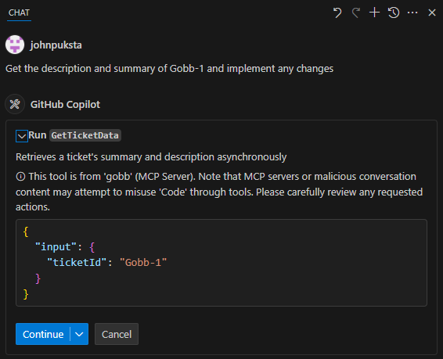Click the GitHub Copilot name label
Screen dimensions: 443x359
pos(65,105)
